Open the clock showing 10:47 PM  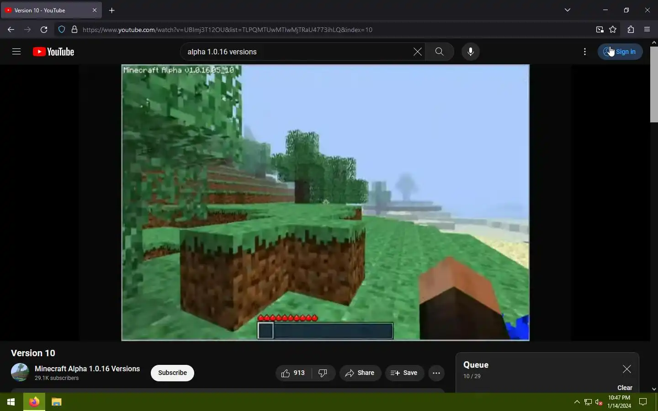click(x=619, y=402)
